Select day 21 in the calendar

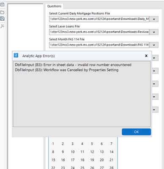tap(112, 160)
